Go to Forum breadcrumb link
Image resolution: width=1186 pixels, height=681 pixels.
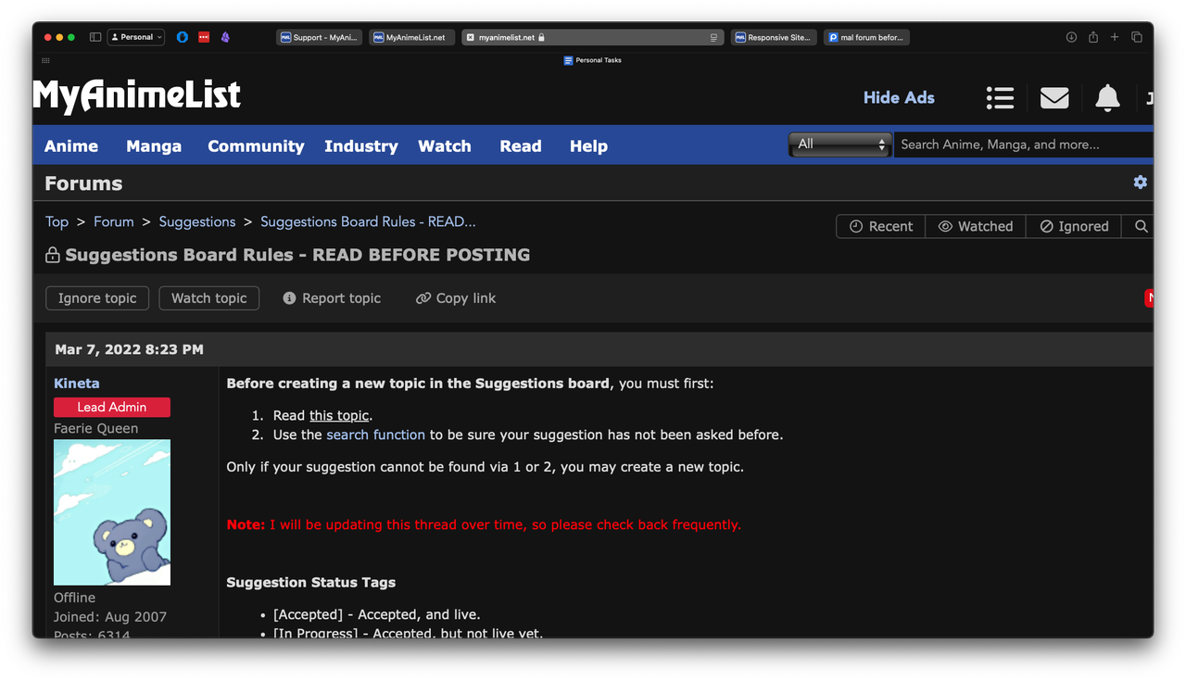pyautogui.click(x=114, y=221)
